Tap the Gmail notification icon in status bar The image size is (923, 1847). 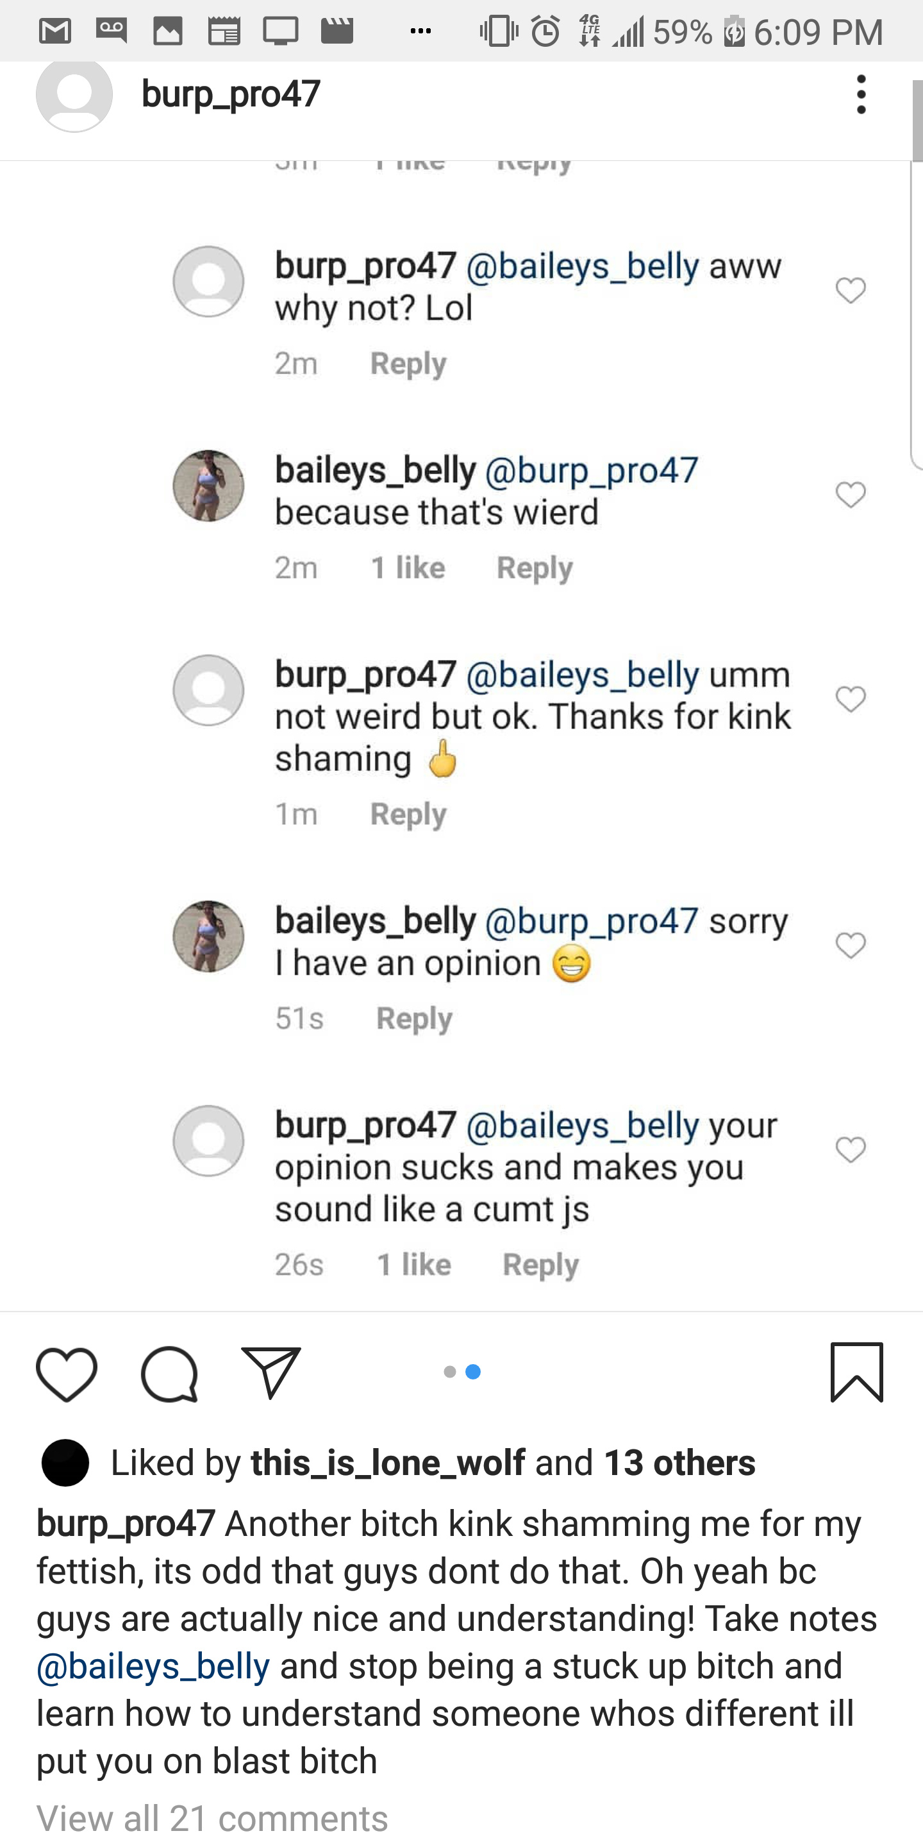click(55, 31)
